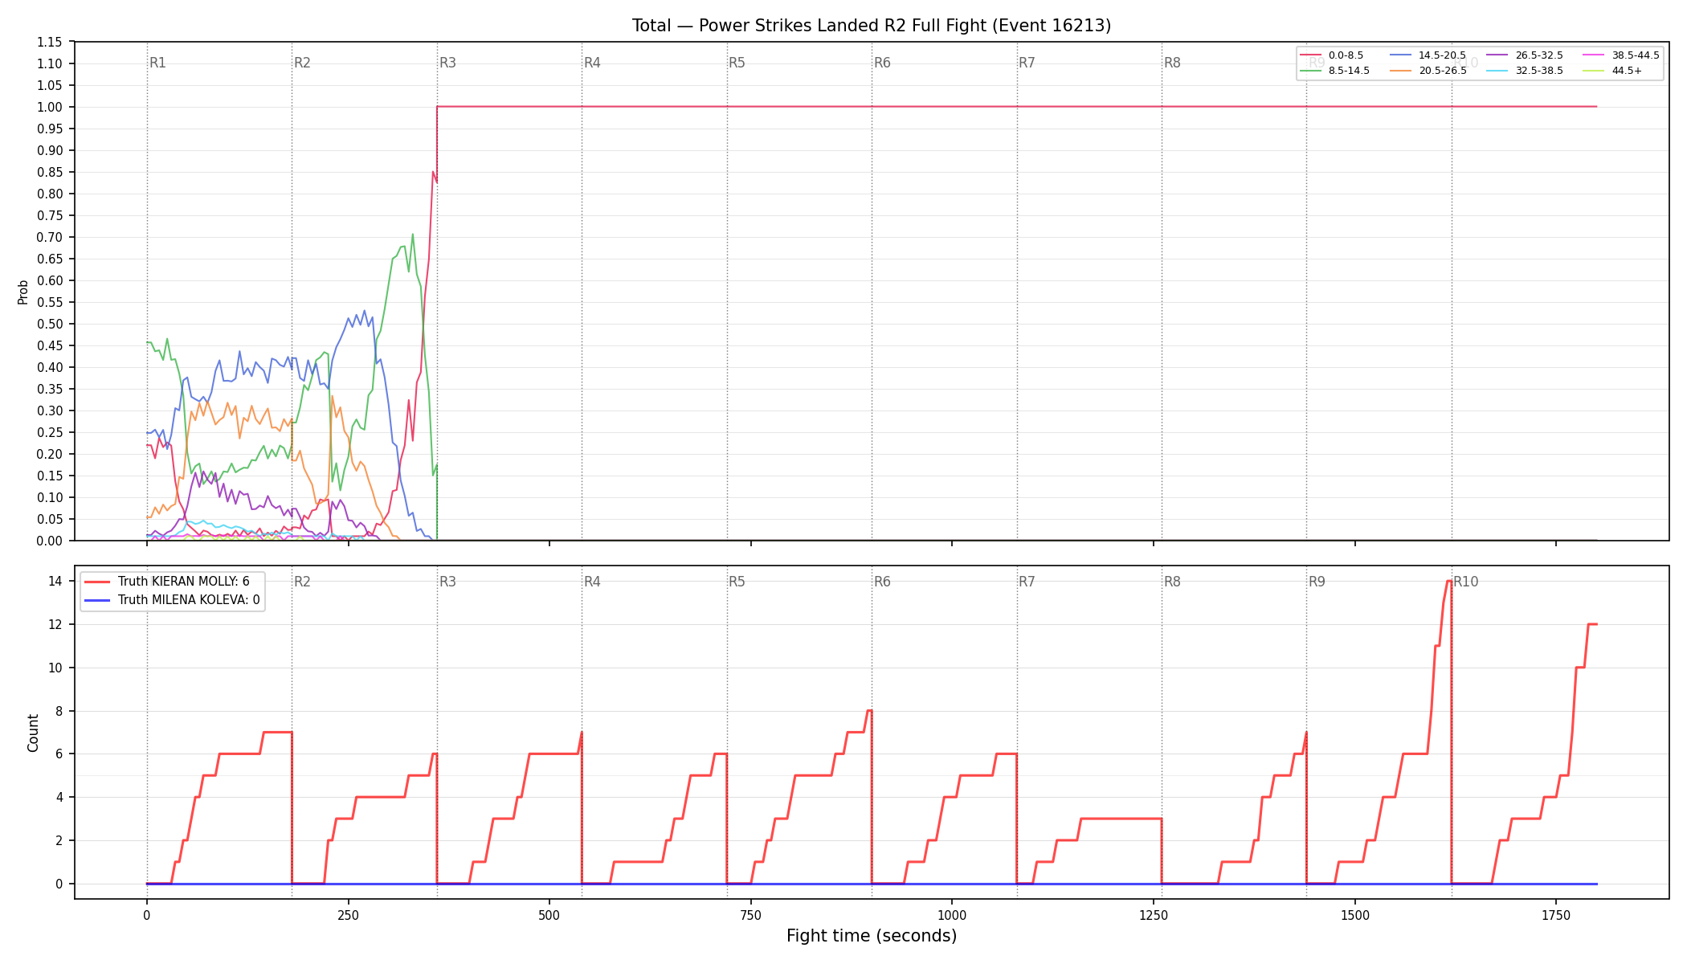Click the R4 round marker in Count chart
This screenshot has width=1687, height=964.
click(592, 582)
